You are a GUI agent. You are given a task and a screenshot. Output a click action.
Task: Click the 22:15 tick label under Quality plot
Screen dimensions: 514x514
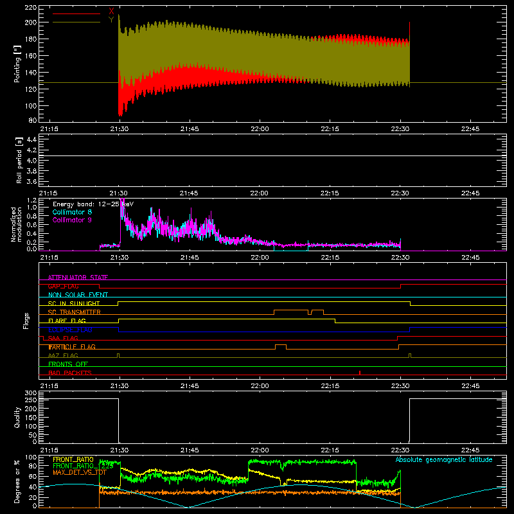click(330, 450)
